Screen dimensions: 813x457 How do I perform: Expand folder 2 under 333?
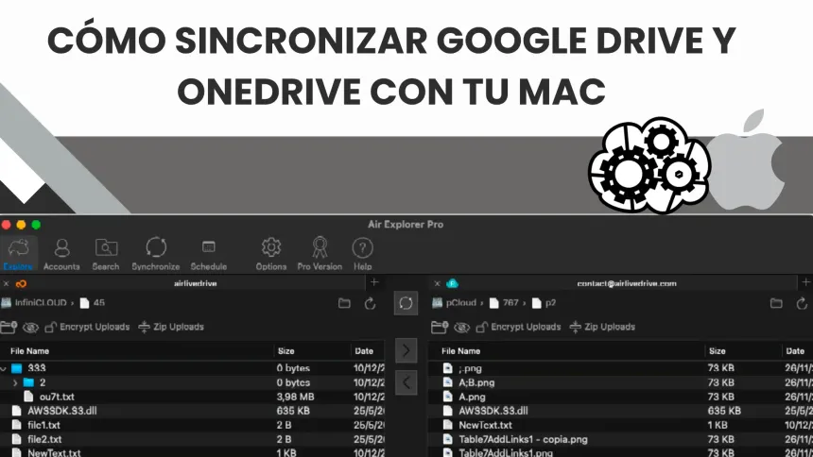15,383
